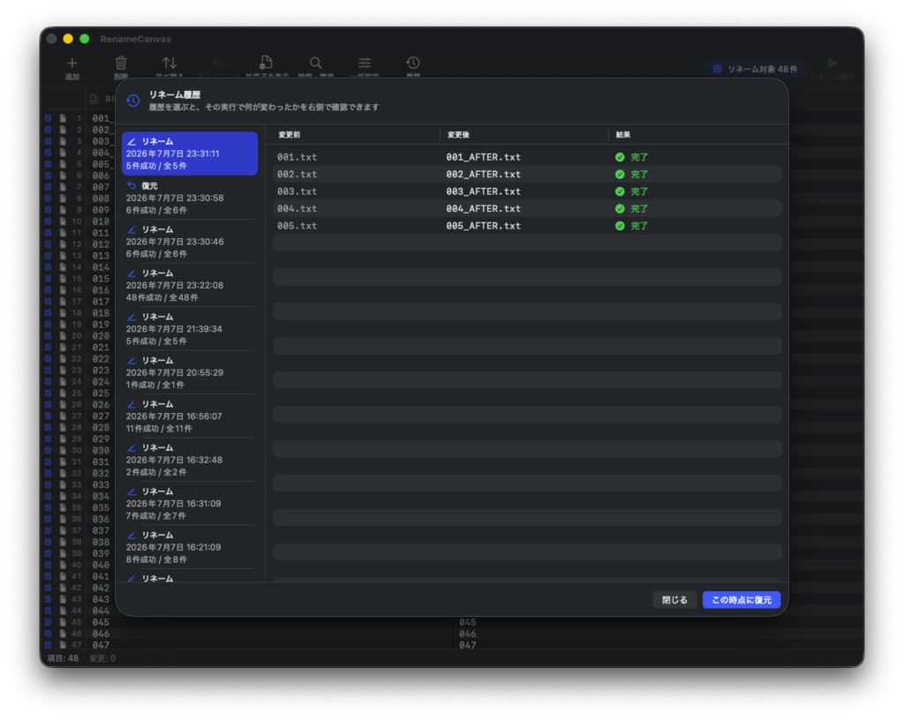Click the green 完了 check icon for 003.txt
This screenshot has width=904, height=720.
(620, 191)
